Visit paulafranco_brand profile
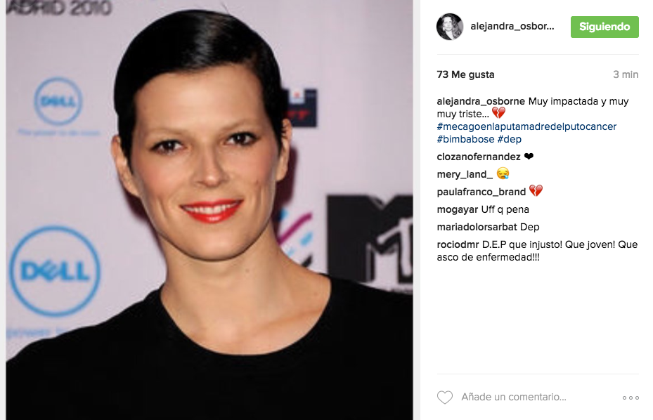Viewport: 653px width, 420px height. [x=481, y=192]
